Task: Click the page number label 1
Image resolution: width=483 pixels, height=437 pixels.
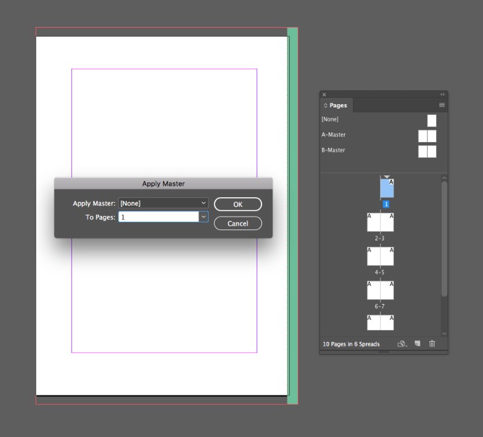Action: point(386,204)
